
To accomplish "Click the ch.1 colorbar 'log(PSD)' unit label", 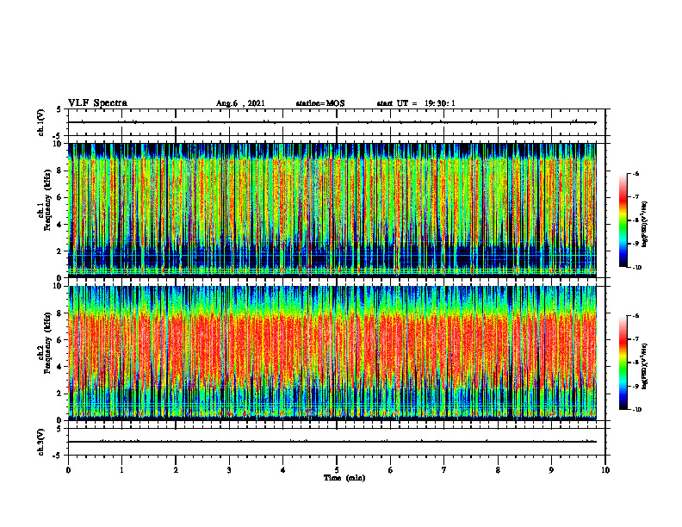I will (x=645, y=224).
